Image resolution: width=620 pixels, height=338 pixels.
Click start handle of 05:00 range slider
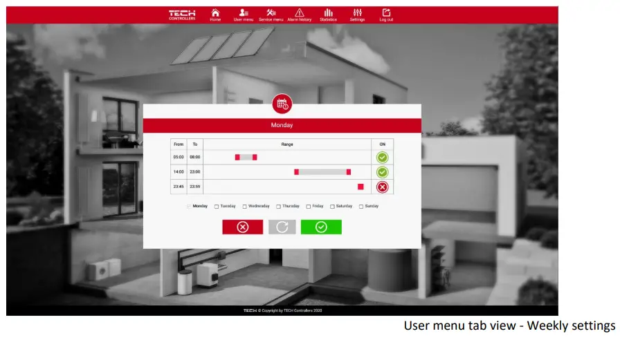(x=237, y=157)
